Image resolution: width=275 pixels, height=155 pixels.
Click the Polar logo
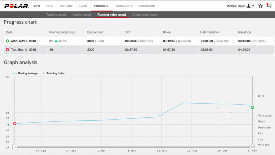(16, 6)
